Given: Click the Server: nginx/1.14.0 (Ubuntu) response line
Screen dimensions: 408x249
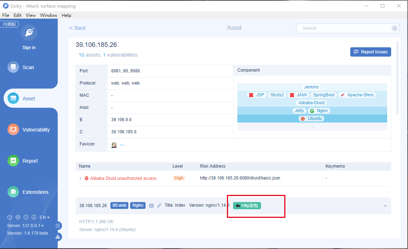Looking at the screenshot, I should point(108,230).
